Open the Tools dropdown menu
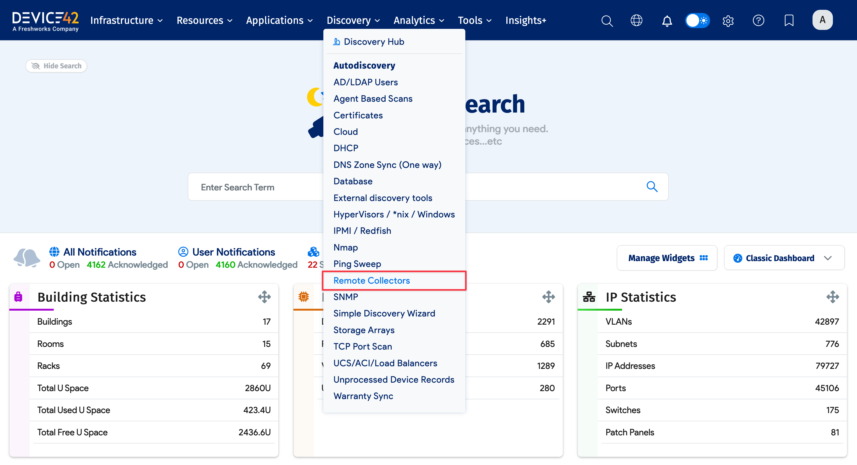 (474, 21)
